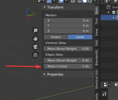Click the Properties panel drag handle
This screenshot has width=118, height=100.
coord(91,74)
